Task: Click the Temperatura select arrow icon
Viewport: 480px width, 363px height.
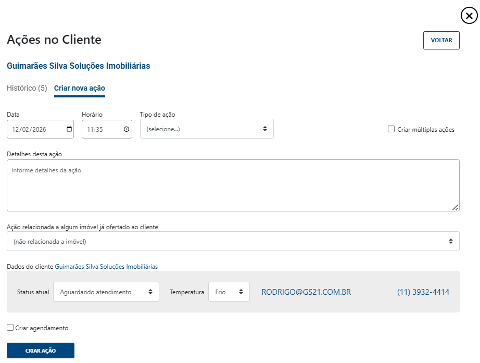Action: point(241,292)
